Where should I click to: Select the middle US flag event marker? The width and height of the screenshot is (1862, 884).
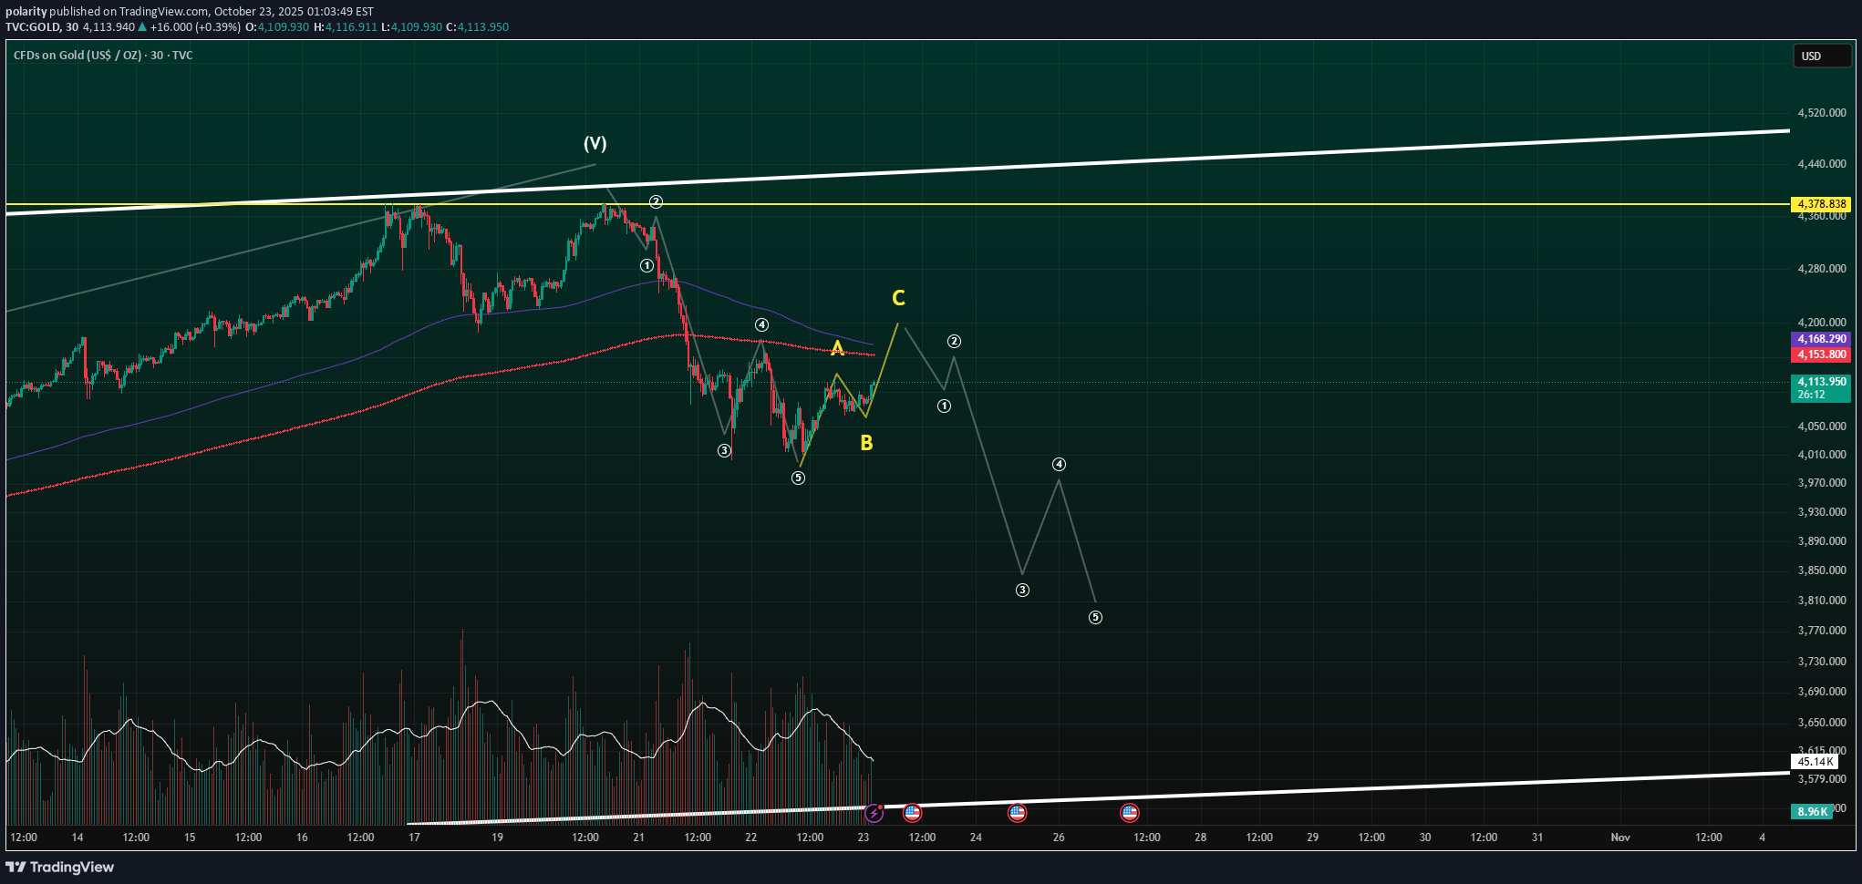click(1017, 812)
